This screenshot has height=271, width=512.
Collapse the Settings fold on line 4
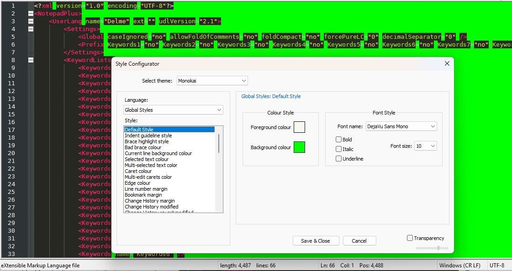click(x=31, y=29)
